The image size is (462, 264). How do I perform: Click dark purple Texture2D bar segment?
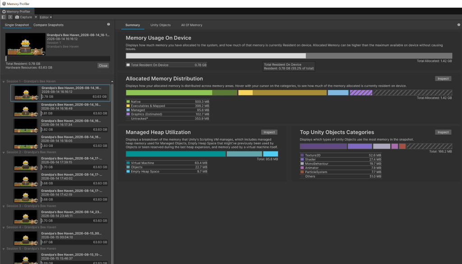point(323,146)
